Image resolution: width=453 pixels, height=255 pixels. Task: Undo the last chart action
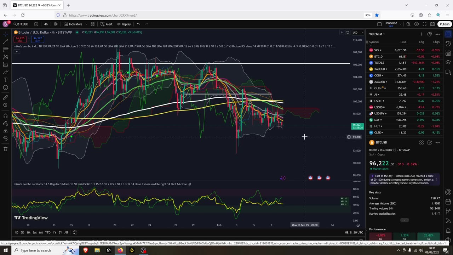point(138,24)
